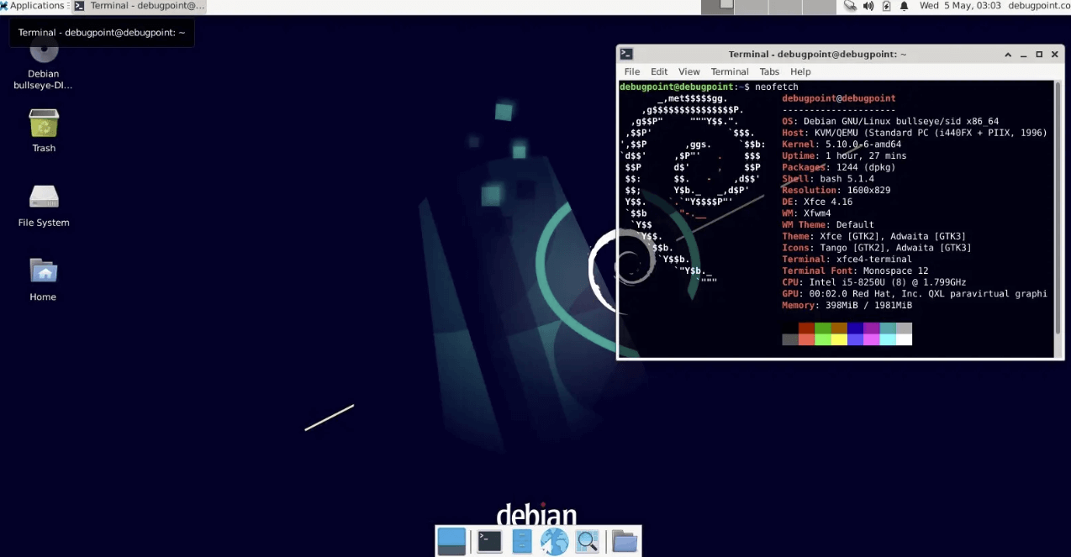Image resolution: width=1071 pixels, height=557 pixels.
Task: Click the 'DE: Xfce 4.16' line
Action: tap(817, 202)
